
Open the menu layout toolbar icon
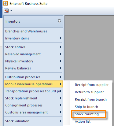[6, 11]
